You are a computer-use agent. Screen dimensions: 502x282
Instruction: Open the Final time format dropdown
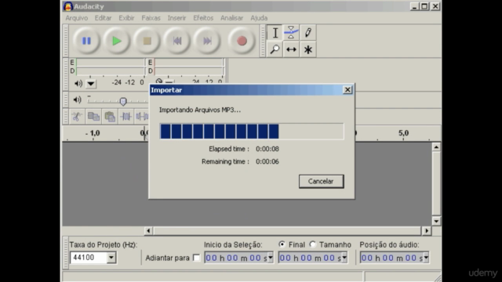(344, 258)
